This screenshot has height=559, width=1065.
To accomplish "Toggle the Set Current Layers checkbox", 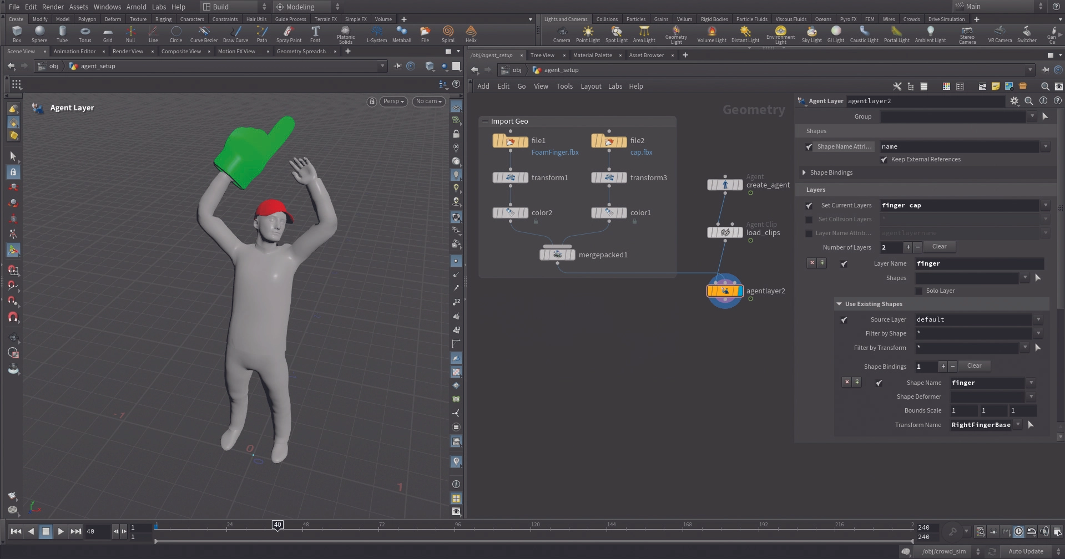I will (809, 206).
